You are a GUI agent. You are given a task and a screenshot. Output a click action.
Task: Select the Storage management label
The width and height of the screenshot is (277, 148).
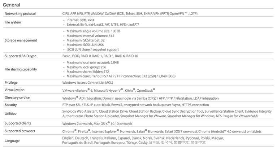coord(21,40)
